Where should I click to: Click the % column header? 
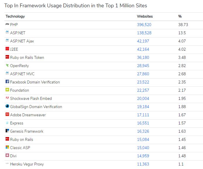(180, 16)
